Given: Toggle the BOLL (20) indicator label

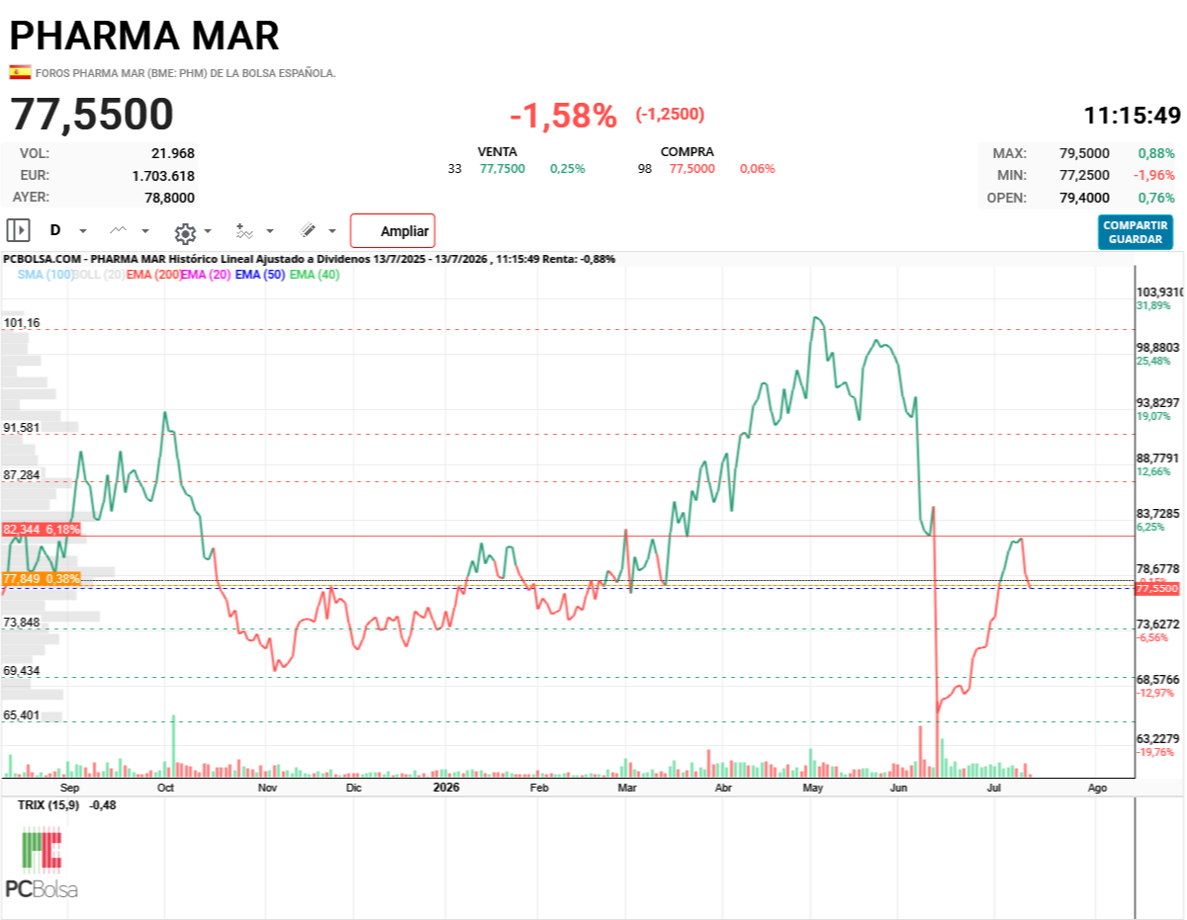Looking at the screenshot, I should pyautogui.click(x=98, y=275).
